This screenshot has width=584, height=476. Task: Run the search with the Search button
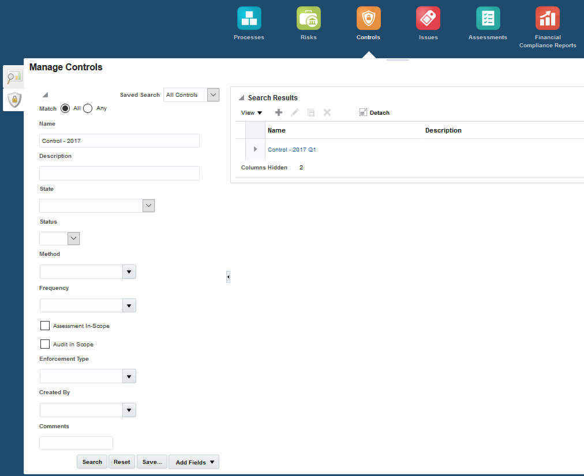point(92,462)
